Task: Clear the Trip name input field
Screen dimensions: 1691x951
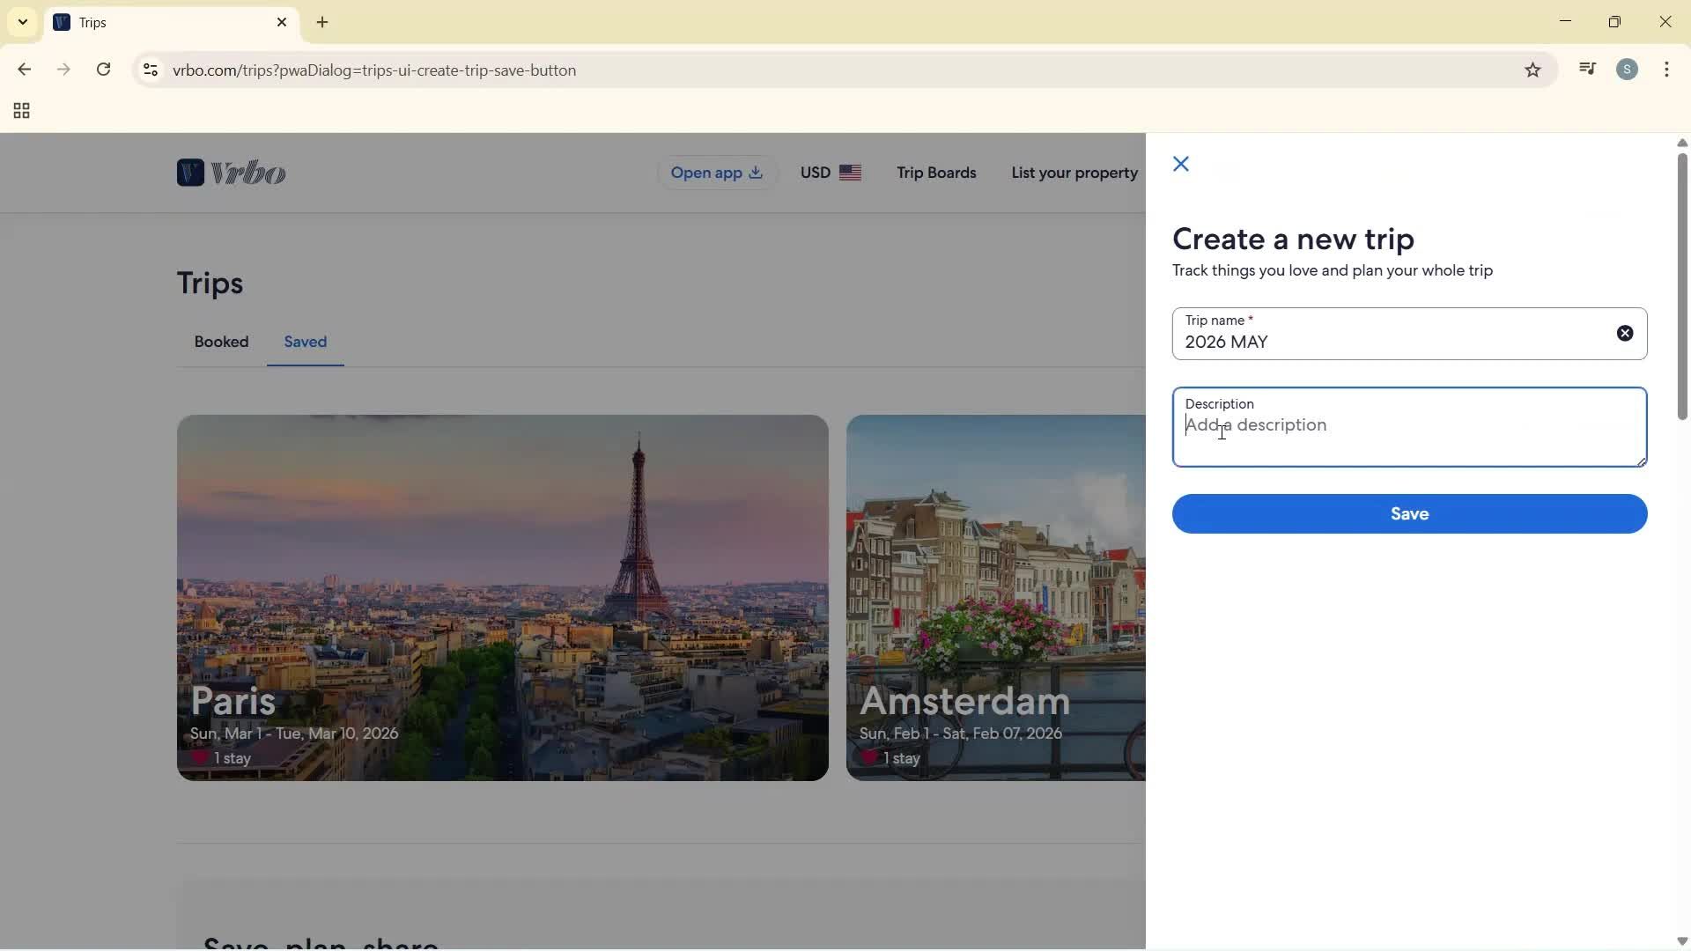Action: 1625,333
